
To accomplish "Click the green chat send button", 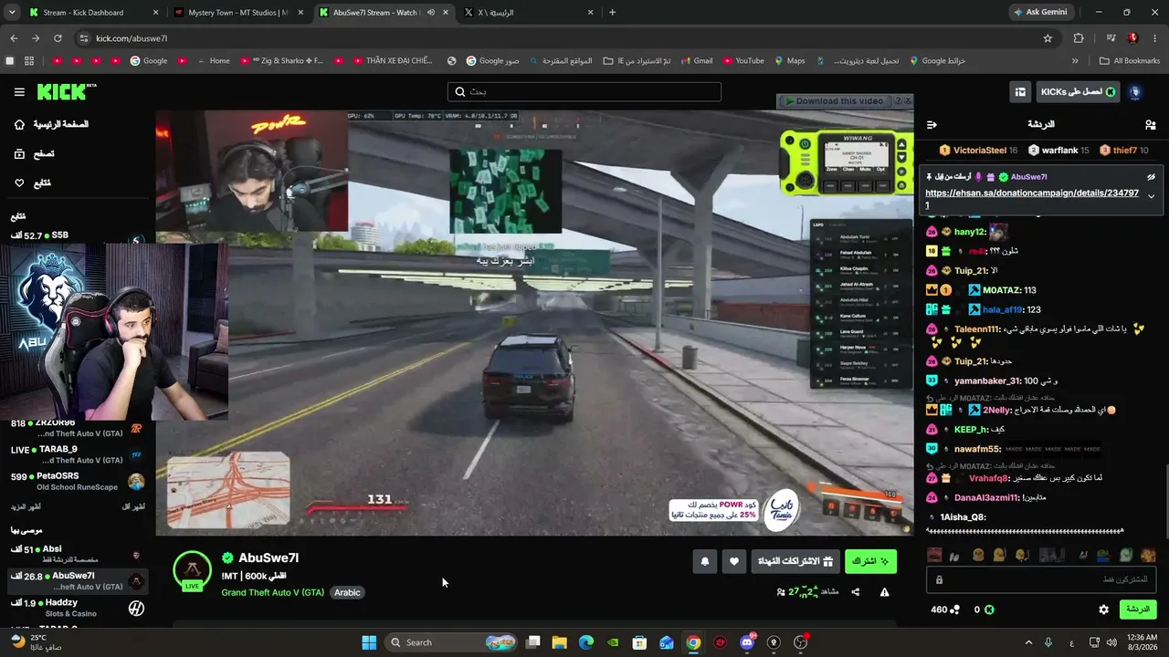I will tap(1138, 610).
